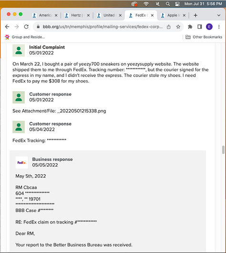This screenshot has width=226, height=253.
Task: Click the page vertical scrollbar thumb
Action: (x=223, y=150)
